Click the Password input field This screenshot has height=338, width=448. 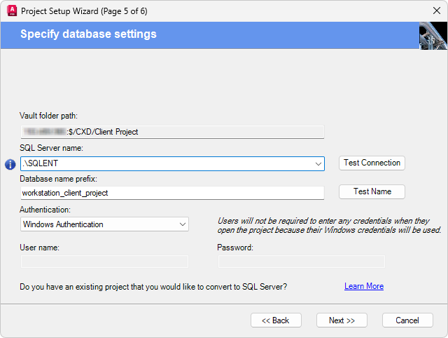(301, 262)
